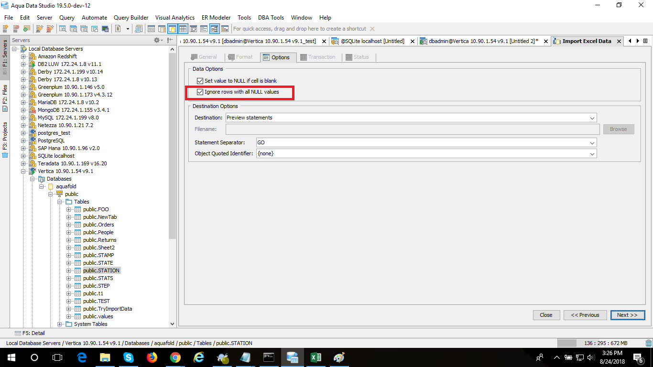Toggle Ignore rows with all NULL values
The image size is (653, 367).
pyautogui.click(x=200, y=92)
